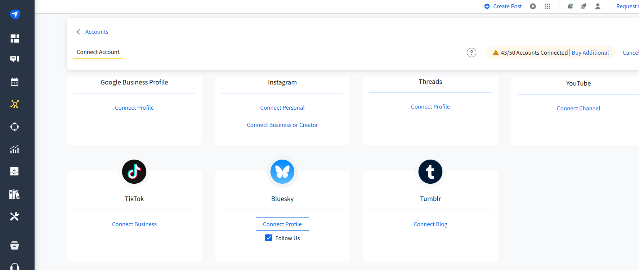This screenshot has width=639, height=270.
Task: Click the TikTok logo icon
Action: pos(134,172)
